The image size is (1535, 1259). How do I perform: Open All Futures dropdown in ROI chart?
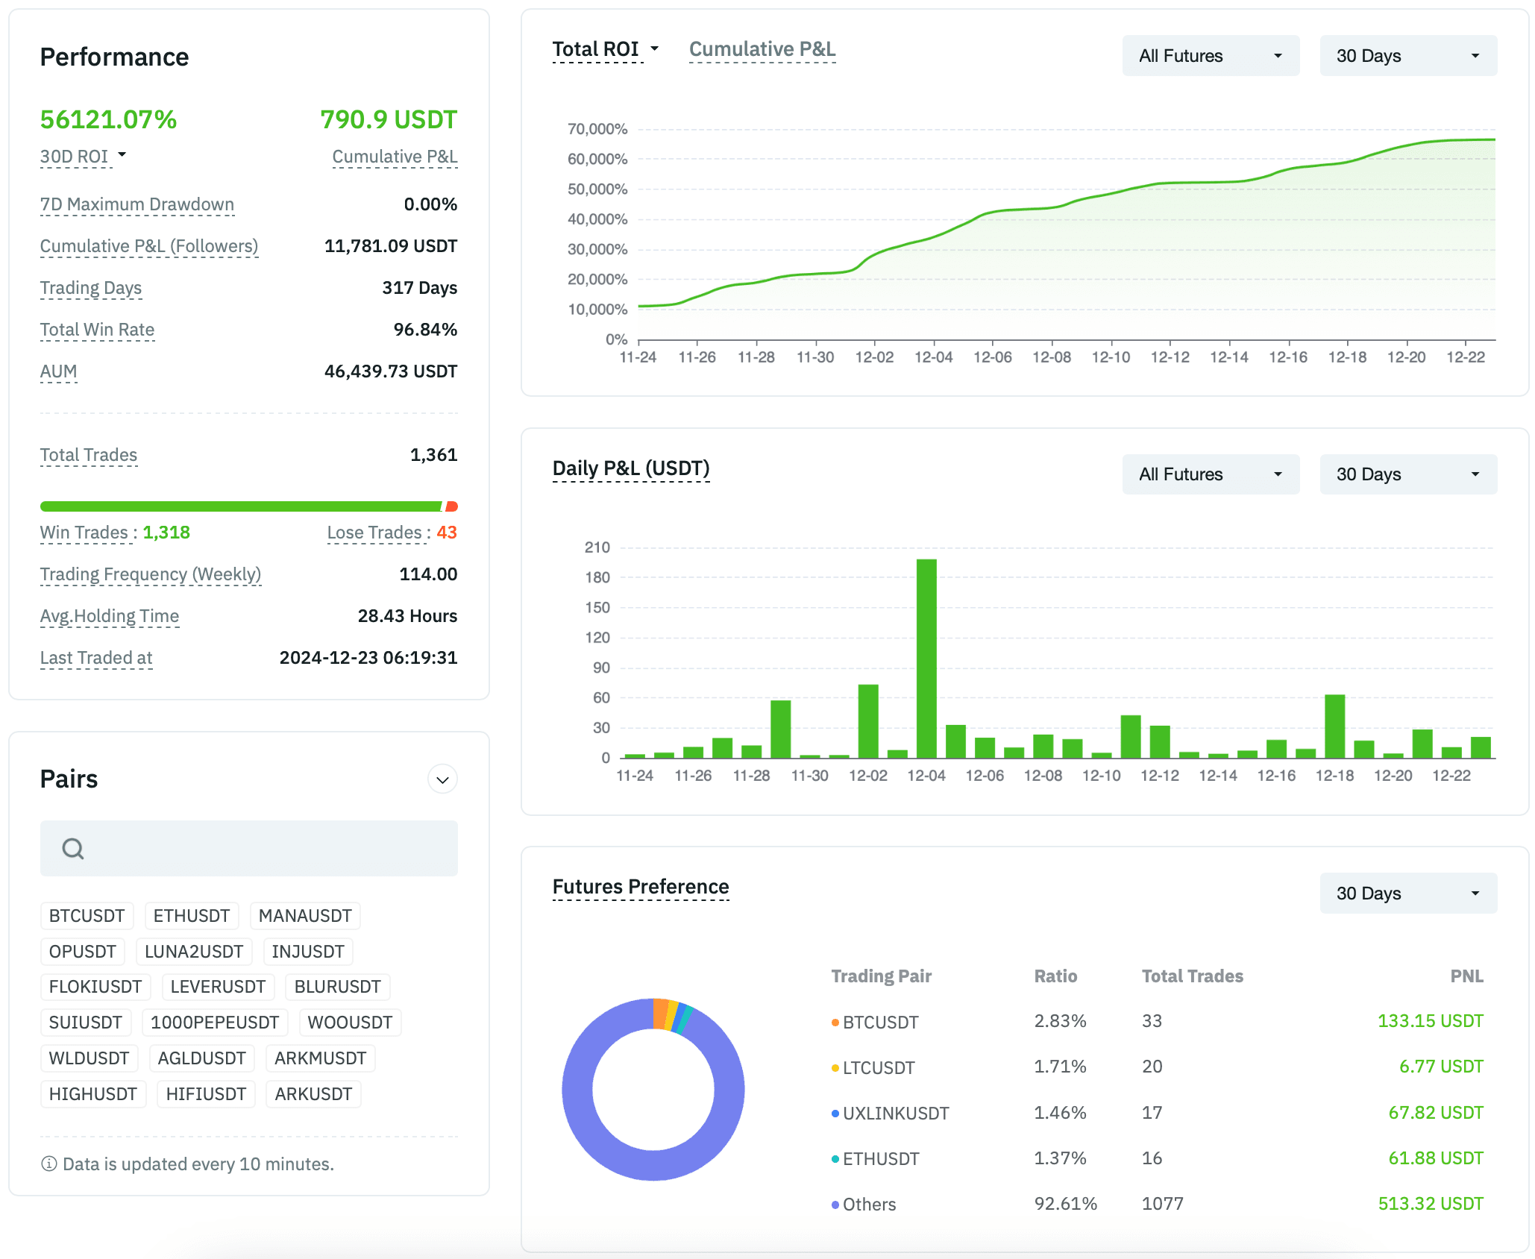pos(1210,56)
